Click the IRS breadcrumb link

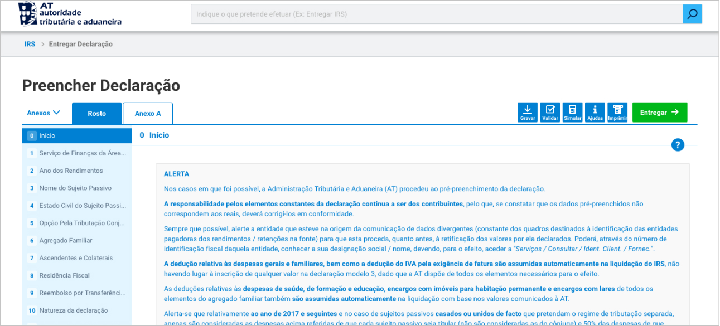coord(30,44)
